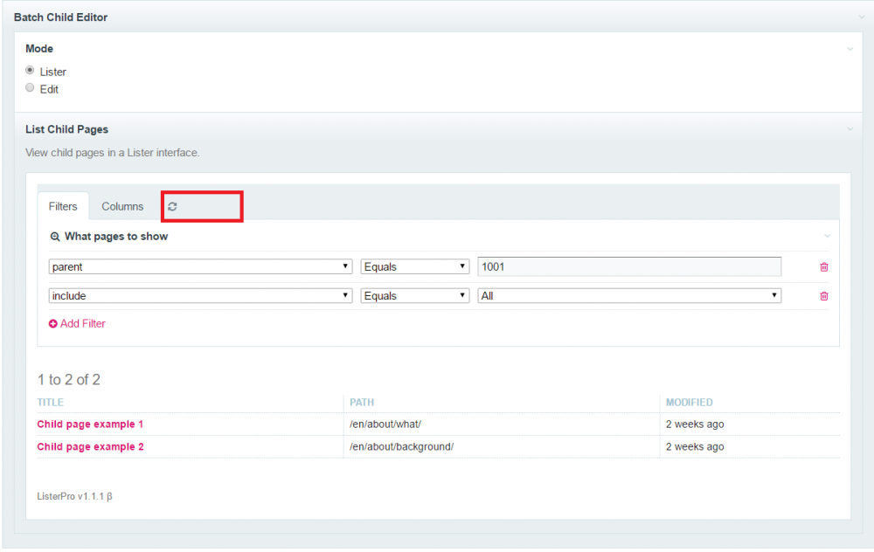Click the parent value field containing 1001

click(x=628, y=267)
